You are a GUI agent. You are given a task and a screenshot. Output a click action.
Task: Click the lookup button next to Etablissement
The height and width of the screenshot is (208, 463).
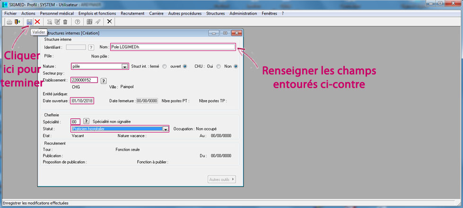point(104,81)
